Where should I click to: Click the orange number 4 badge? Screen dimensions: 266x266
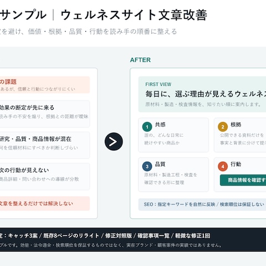click(223, 166)
